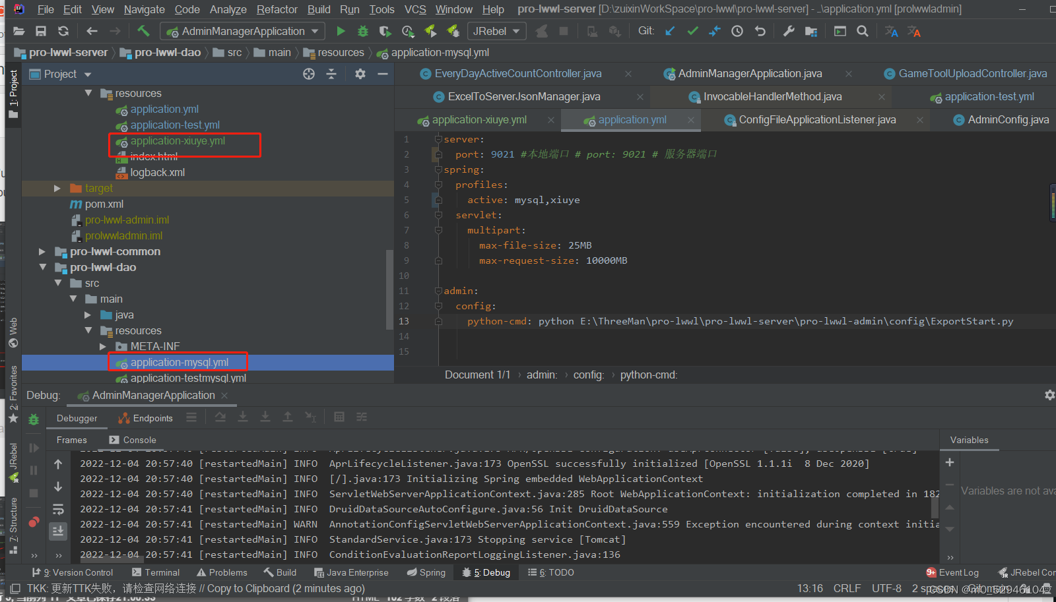Open the VCS menu
1056x602 pixels.
coord(415,9)
